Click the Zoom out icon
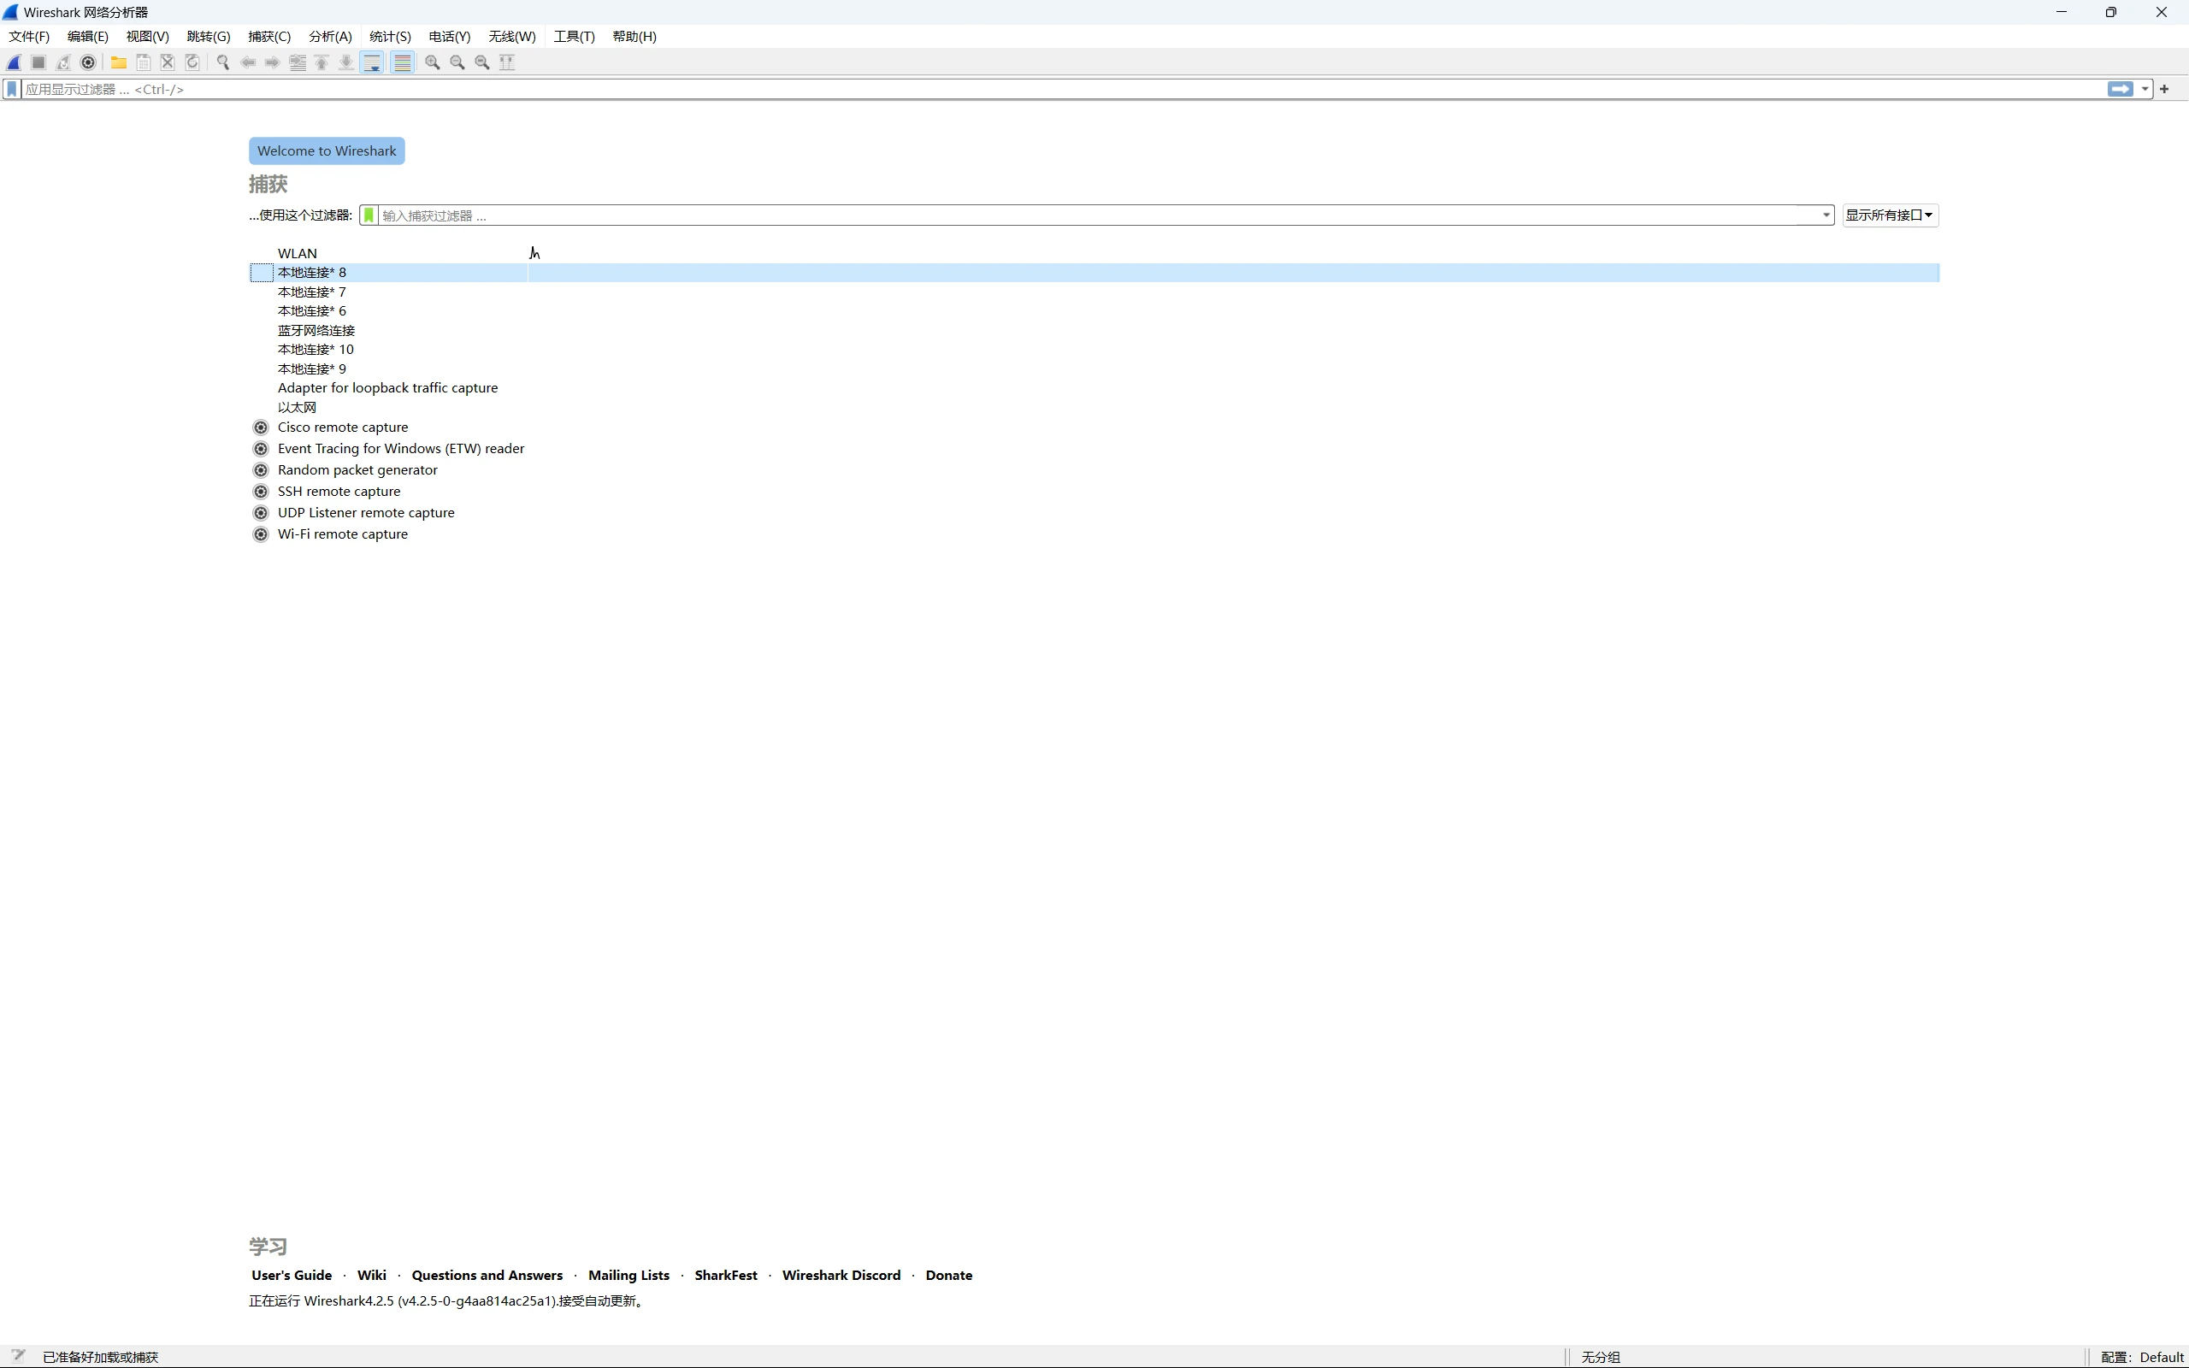 [457, 62]
